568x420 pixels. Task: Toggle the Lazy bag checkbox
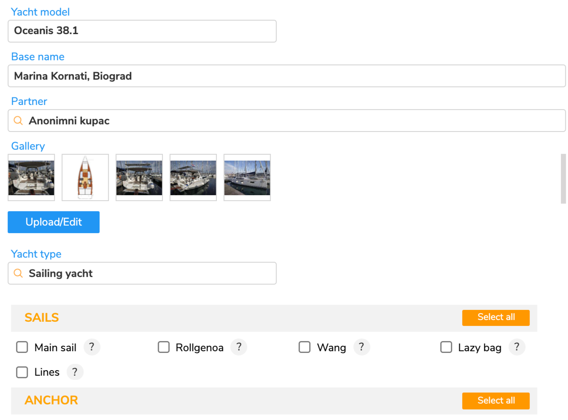click(446, 347)
